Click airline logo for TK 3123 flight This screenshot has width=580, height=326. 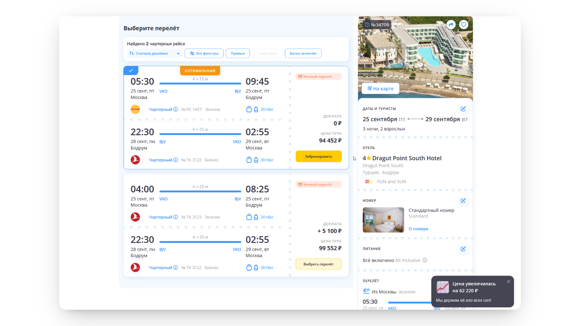135,217
